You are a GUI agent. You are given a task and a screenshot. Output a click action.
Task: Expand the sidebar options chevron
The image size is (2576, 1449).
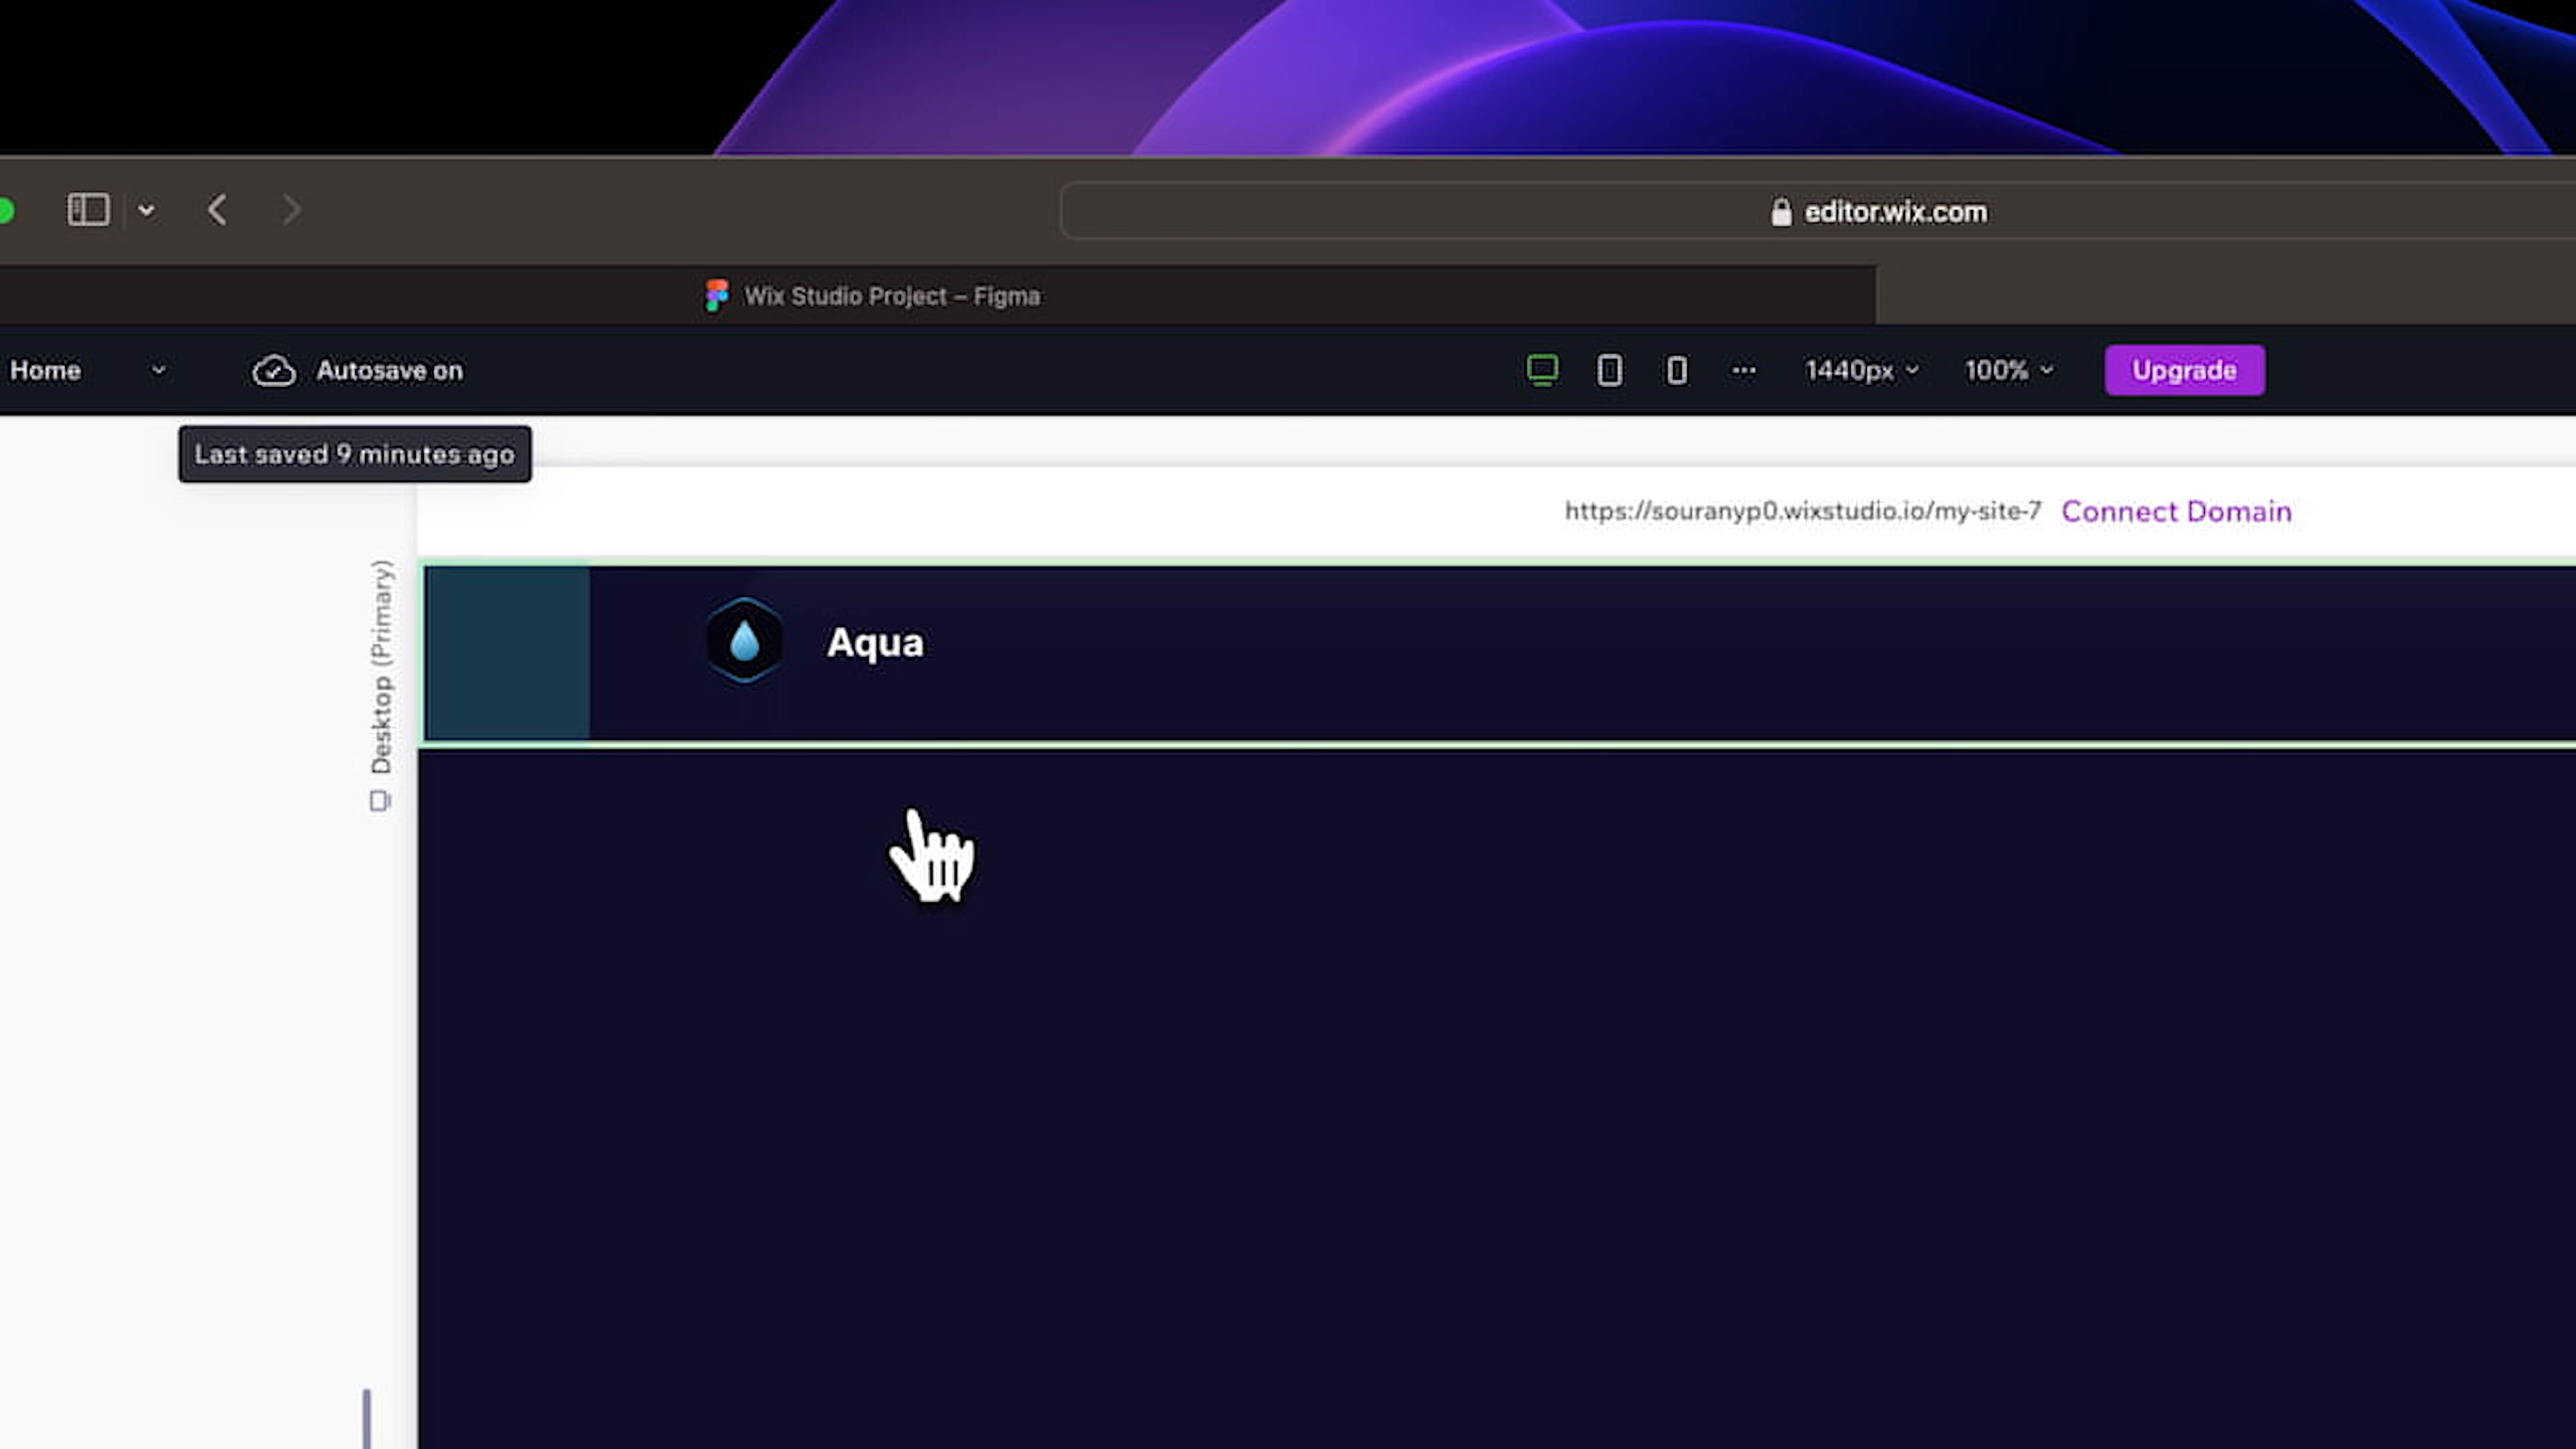(146, 210)
